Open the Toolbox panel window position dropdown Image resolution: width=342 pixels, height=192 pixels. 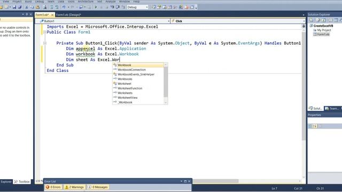[23, 14]
